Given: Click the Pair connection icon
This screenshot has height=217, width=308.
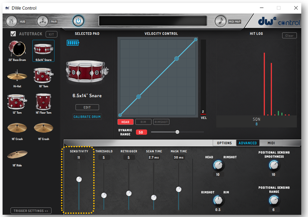Looking at the screenshot, I should [x=42, y=21].
